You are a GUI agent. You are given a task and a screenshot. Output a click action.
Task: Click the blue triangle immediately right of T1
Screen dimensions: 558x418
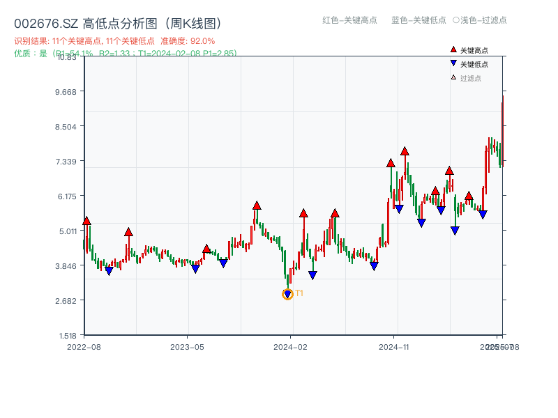point(312,275)
